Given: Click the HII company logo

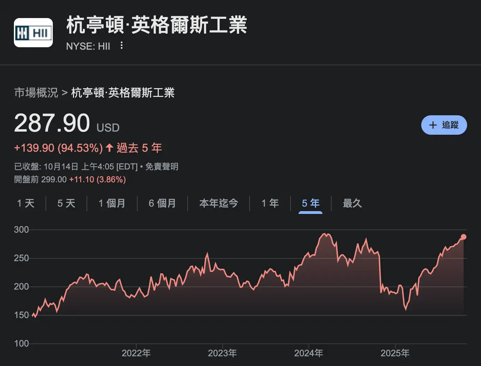Looking at the screenshot, I should click(33, 33).
